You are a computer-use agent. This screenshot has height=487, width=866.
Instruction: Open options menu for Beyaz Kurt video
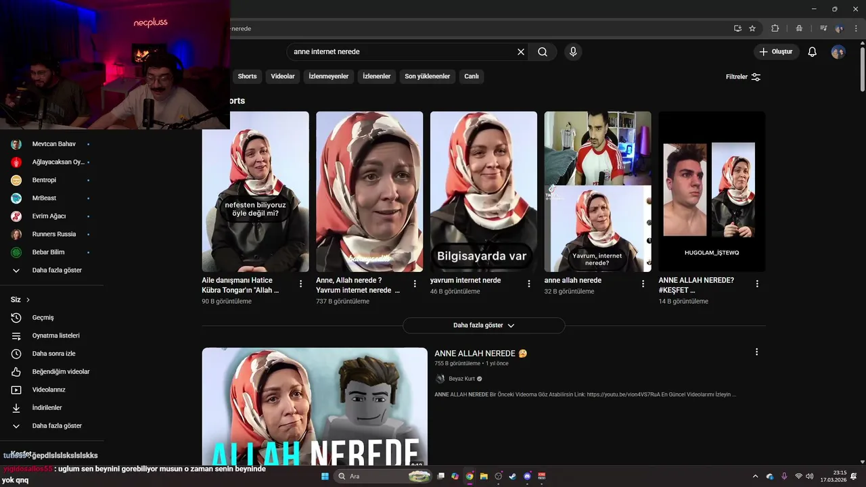pos(756,352)
